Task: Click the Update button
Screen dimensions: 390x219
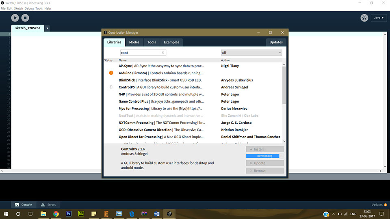Action: click(x=264, y=163)
